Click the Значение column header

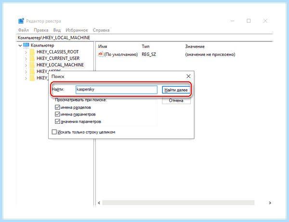195,46
